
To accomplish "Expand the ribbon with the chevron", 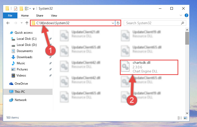I will coord(181,15).
